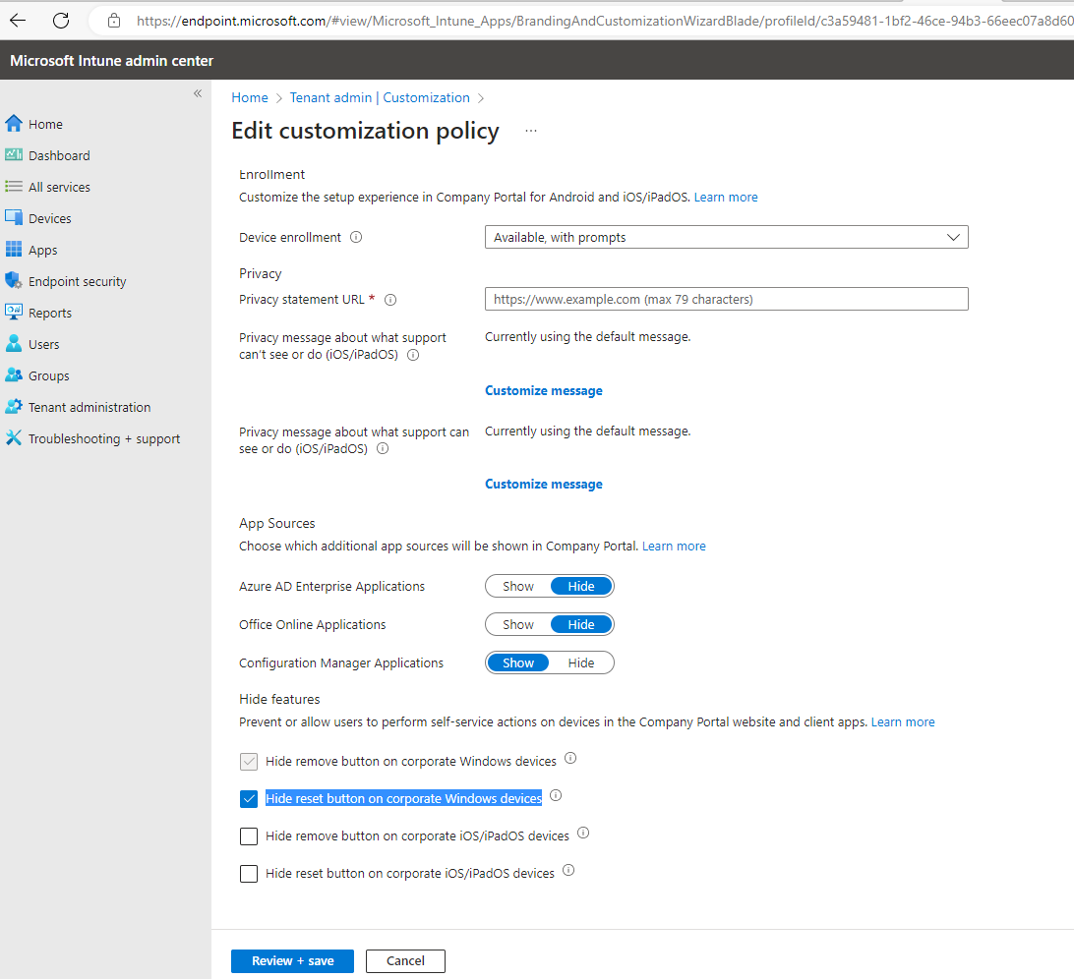Click the Privacy statement URL field

pyautogui.click(x=726, y=299)
